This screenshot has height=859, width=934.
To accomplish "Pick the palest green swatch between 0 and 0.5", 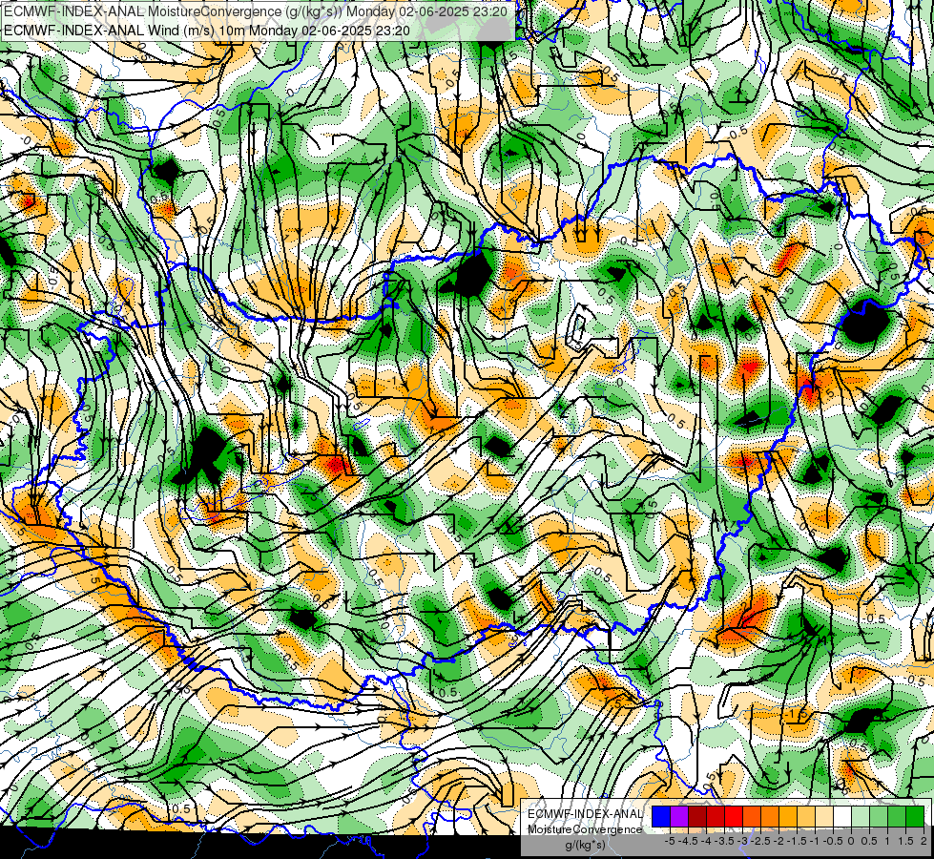I will (861, 817).
